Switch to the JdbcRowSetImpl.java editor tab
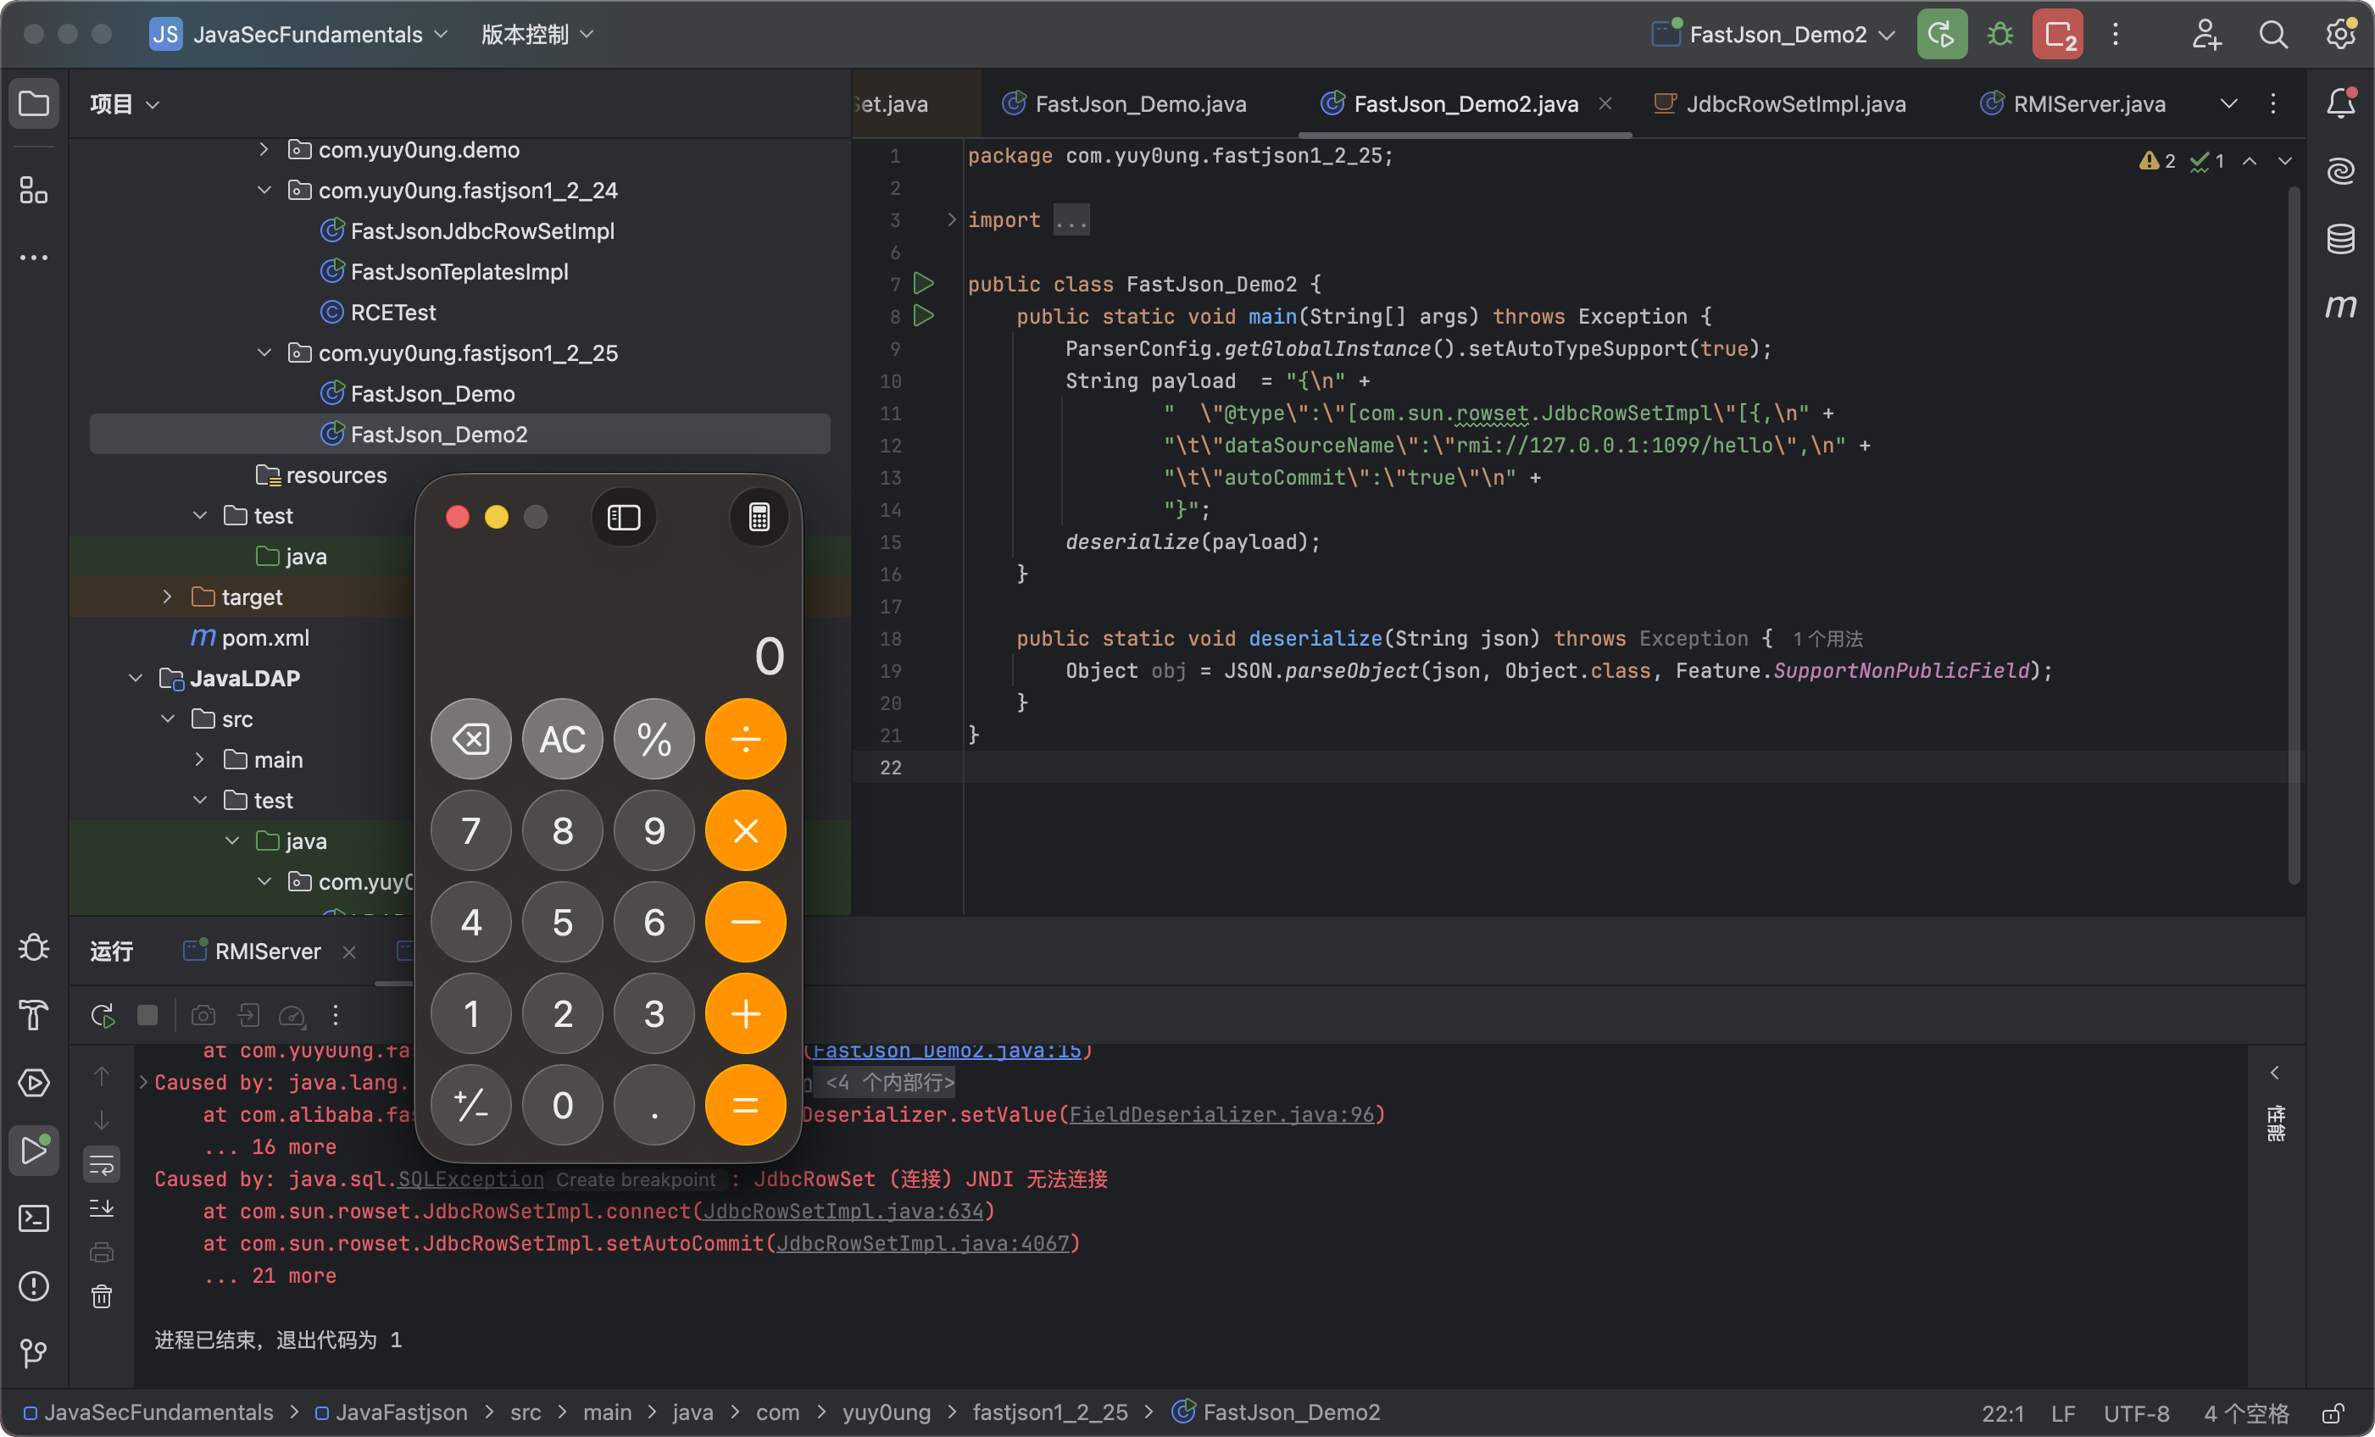The image size is (2375, 1437). [1794, 103]
